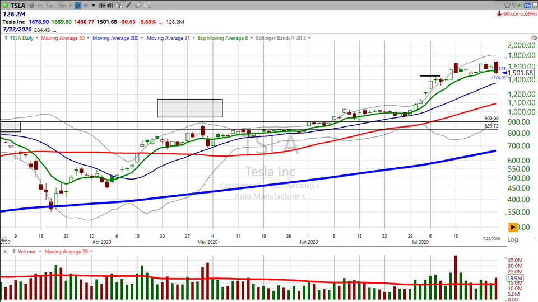Click the gray rectangle drawing on chart
Image resolution: width=538 pixels, height=302 pixels.
189,108
